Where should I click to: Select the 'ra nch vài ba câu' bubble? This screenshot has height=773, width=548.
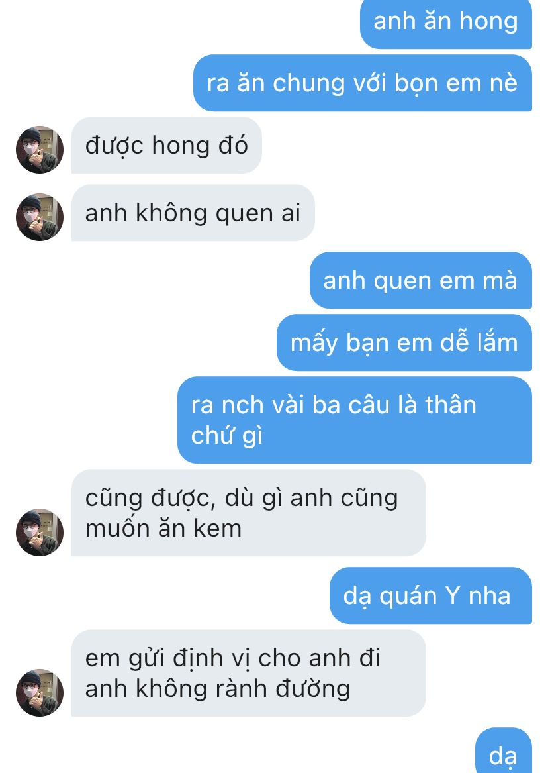point(355,420)
